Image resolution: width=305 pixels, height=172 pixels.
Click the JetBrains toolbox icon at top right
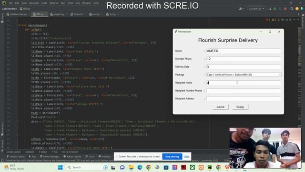coord(302,9)
